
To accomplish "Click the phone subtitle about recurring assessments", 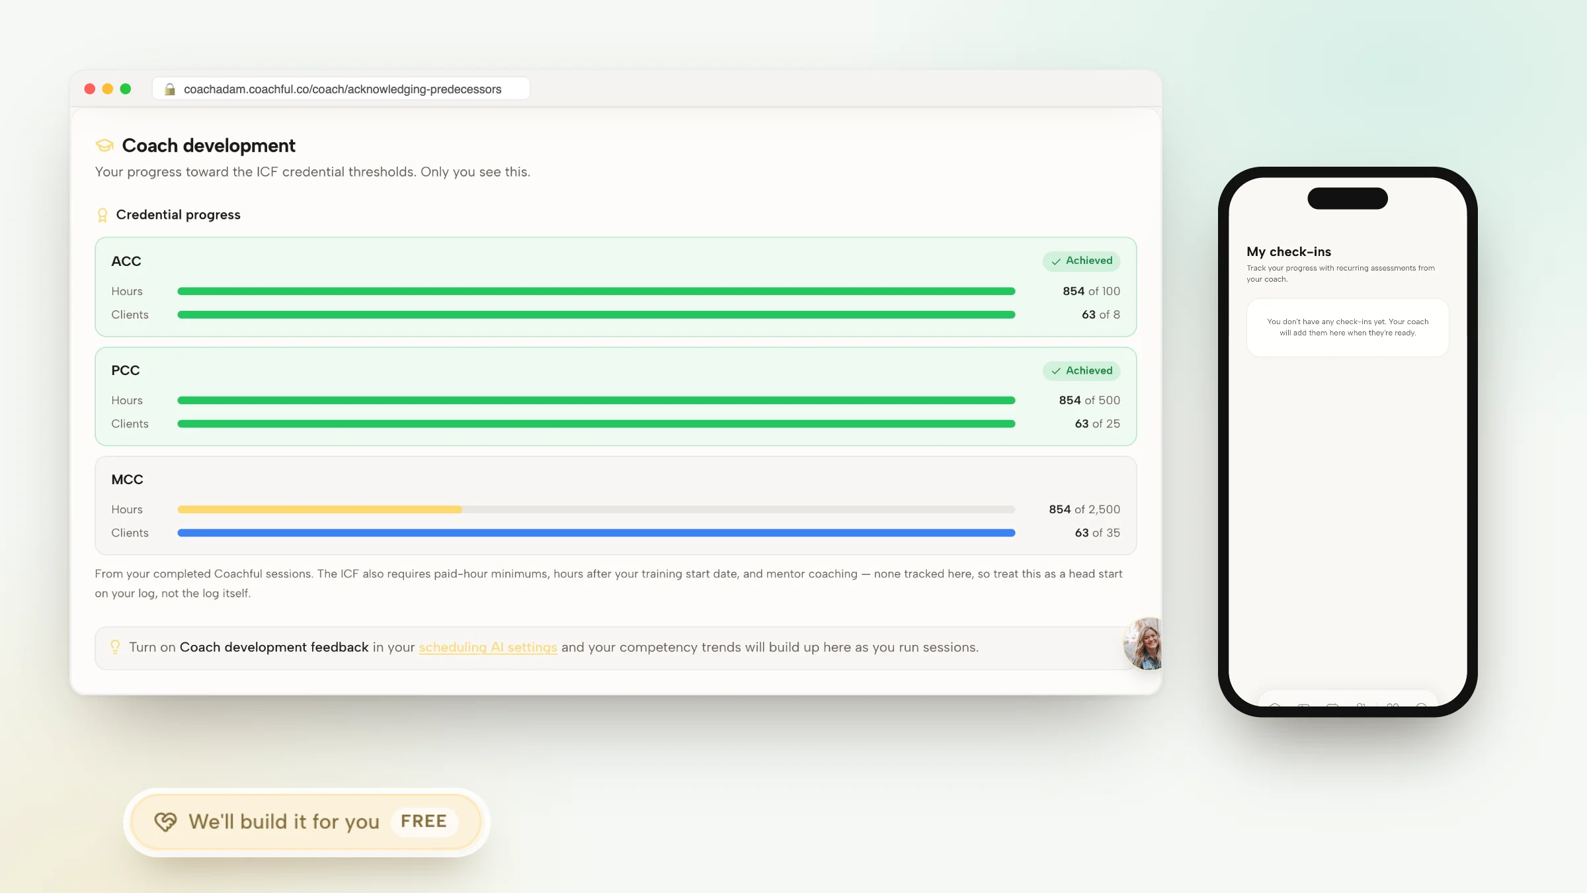I will (1340, 273).
